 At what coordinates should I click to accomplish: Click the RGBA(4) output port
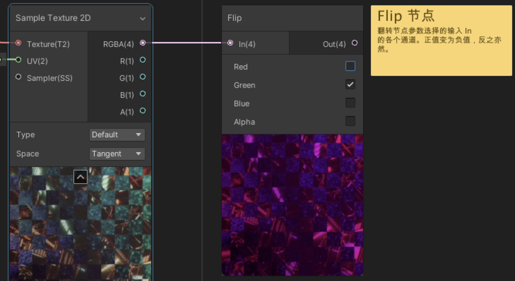point(143,43)
